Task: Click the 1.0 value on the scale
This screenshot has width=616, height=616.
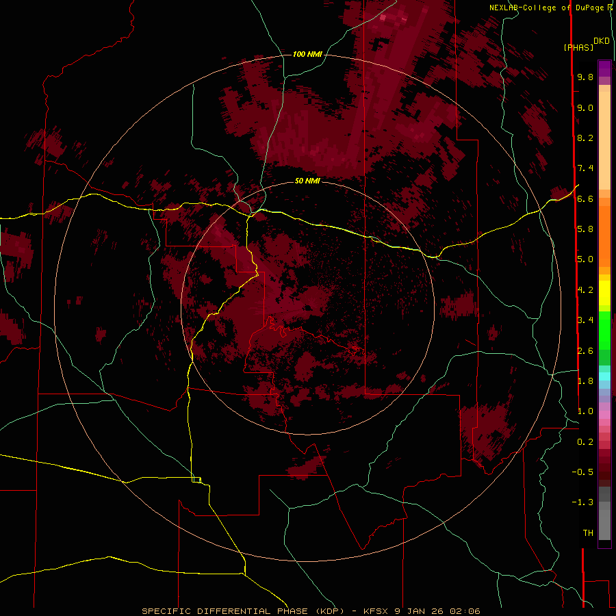Action: pos(585,411)
